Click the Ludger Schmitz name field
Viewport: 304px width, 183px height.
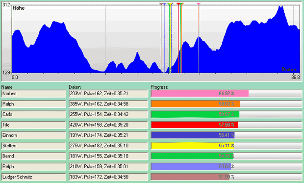click(34, 177)
